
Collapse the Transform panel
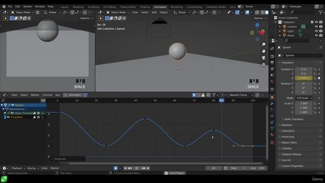click(x=287, y=63)
